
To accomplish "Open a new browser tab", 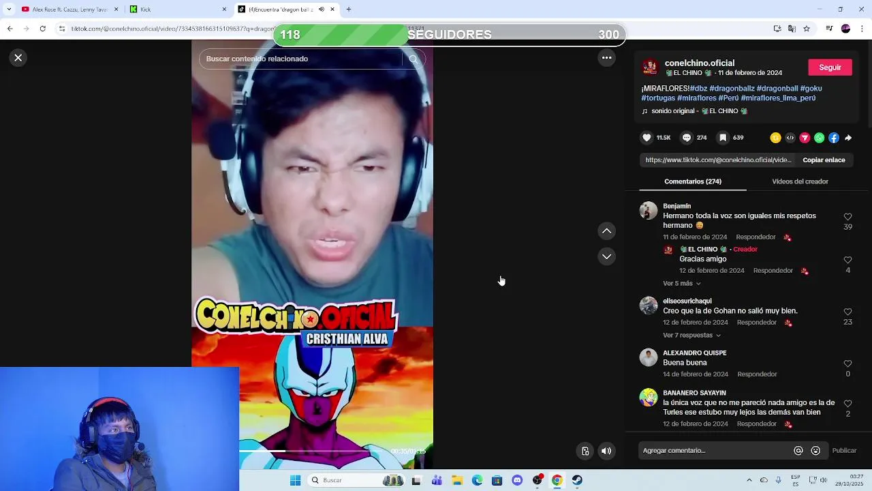I will pos(349,10).
